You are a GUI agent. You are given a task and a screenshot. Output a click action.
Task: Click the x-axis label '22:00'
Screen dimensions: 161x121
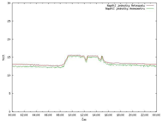coord(144,115)
